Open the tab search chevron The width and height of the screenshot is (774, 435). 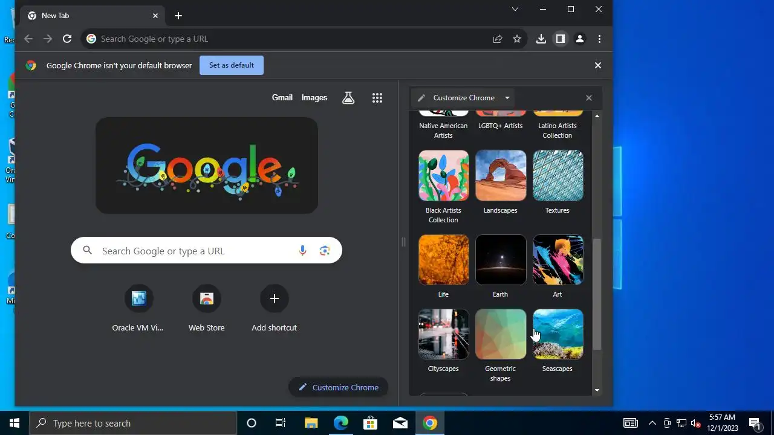(x=515, y=9)
